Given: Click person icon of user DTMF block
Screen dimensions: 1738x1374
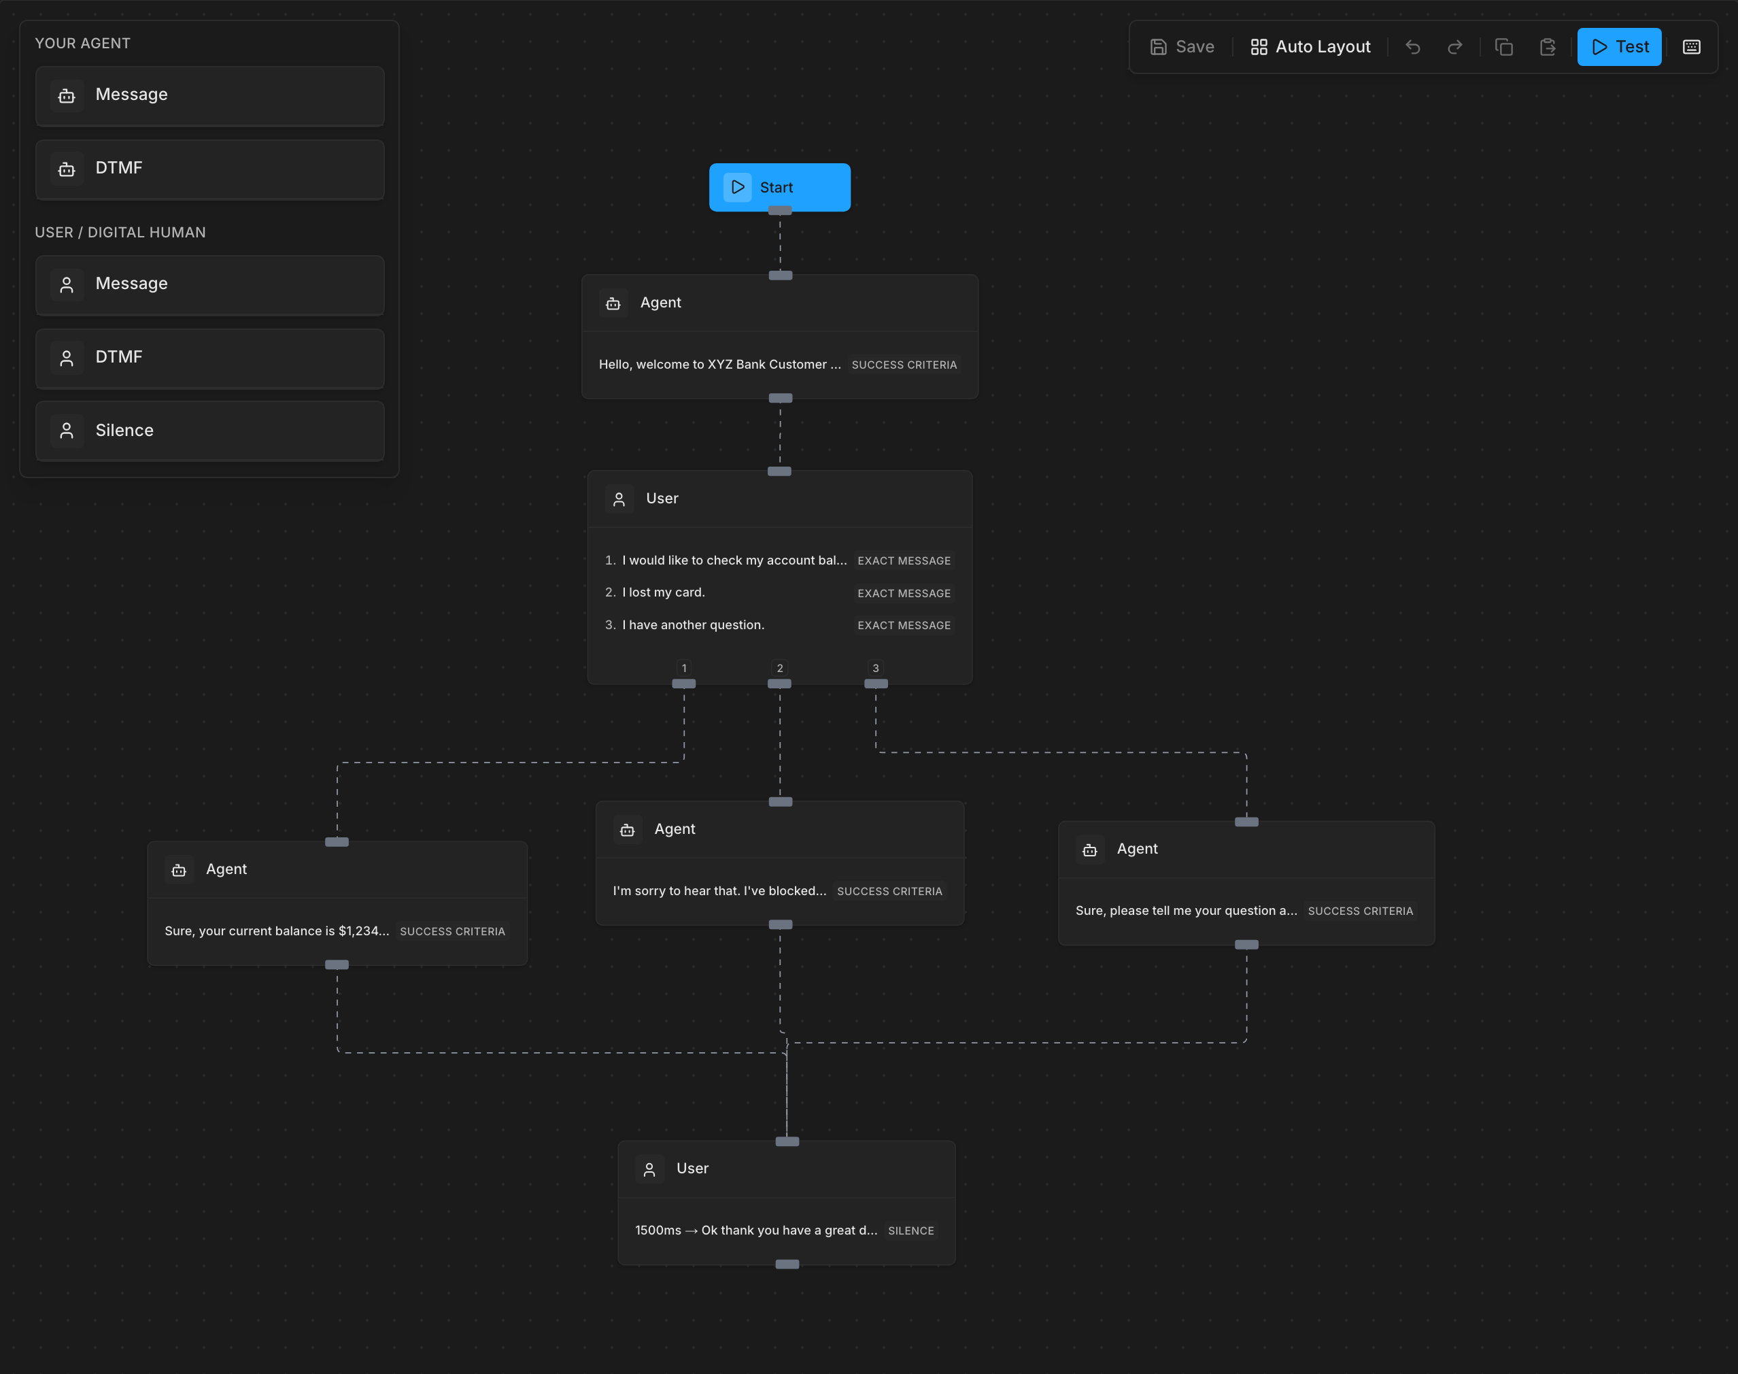Looking at the screenshot, I should pos(67,358).
